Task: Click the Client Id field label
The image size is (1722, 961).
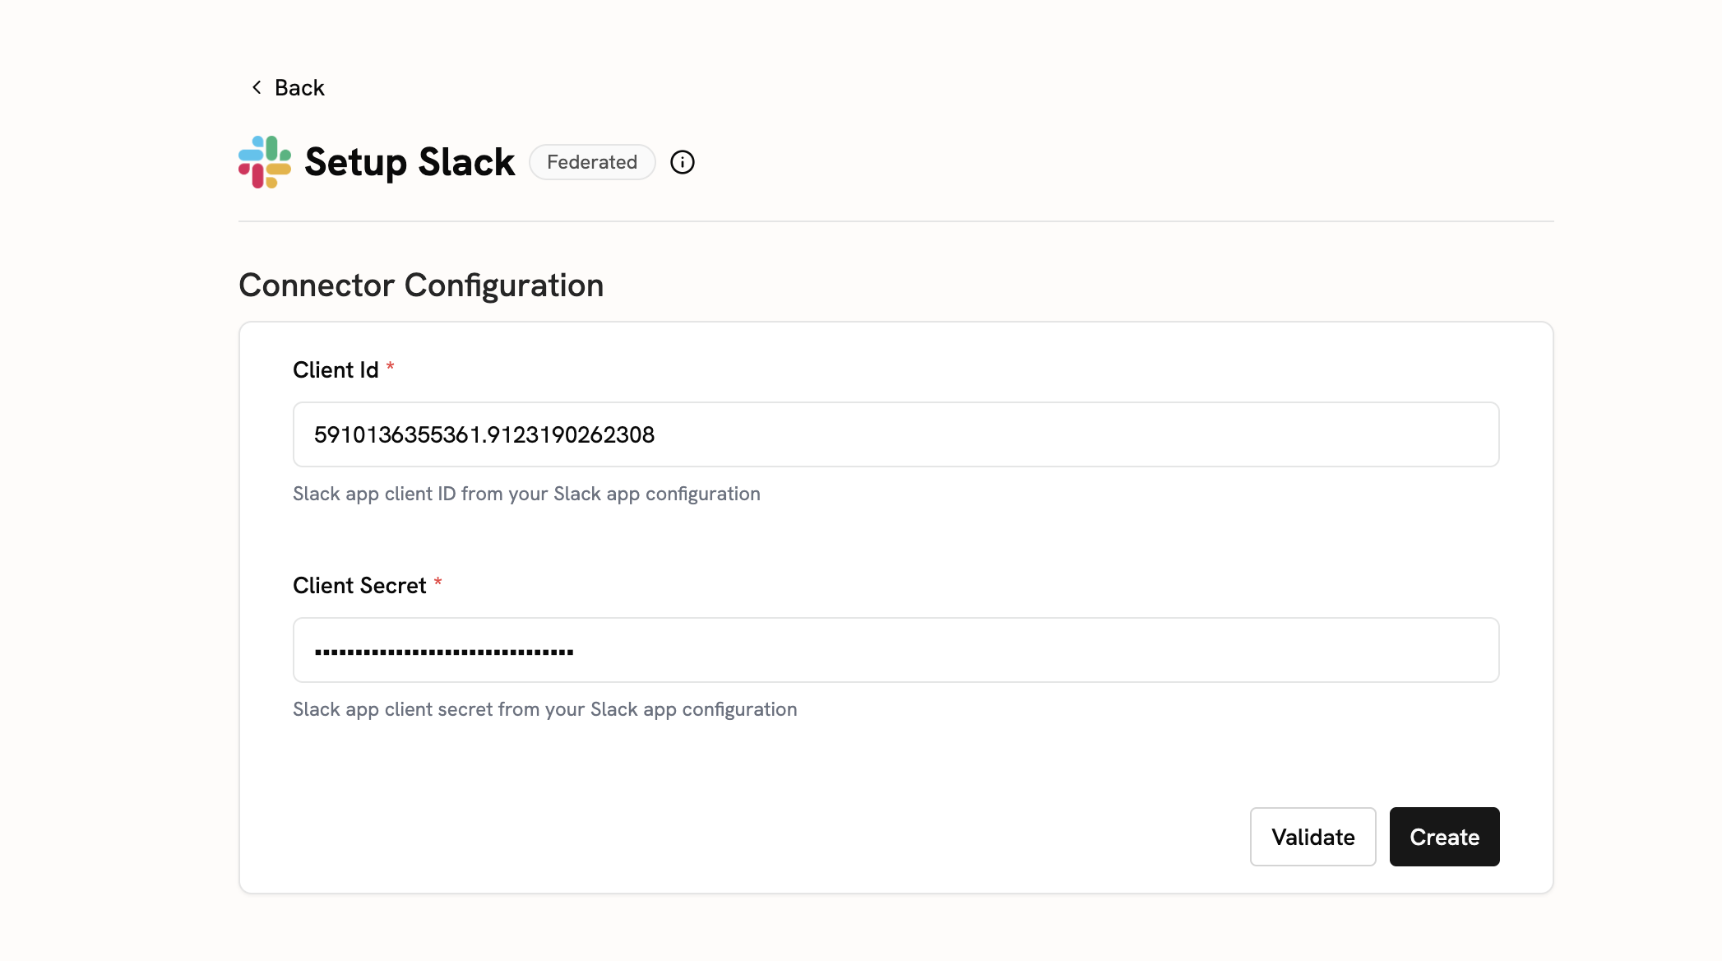Action: [336, 370]
